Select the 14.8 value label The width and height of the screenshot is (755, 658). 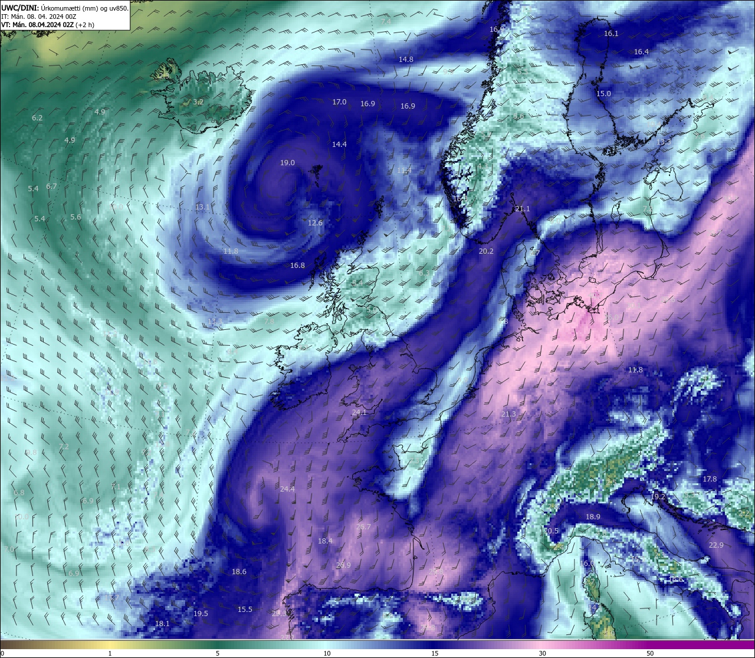(406, 60)
